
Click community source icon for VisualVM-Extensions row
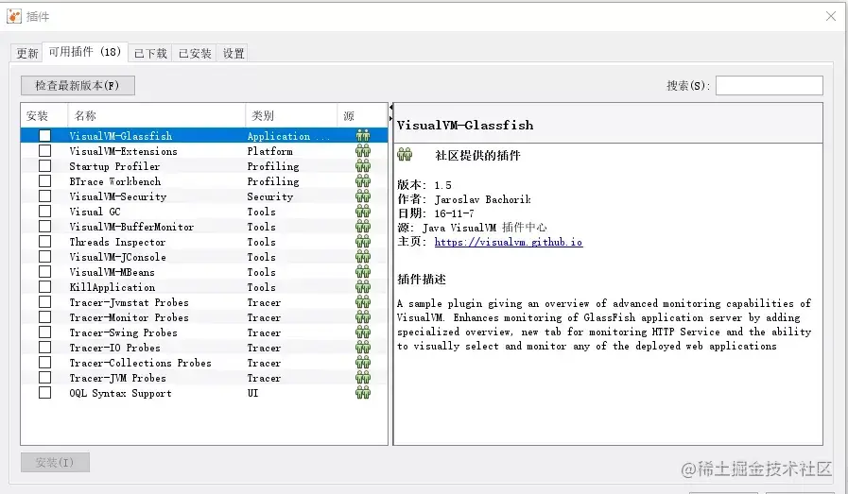click(363, 151)
